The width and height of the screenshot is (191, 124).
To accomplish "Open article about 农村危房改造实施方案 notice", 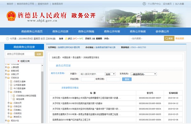I will point(77,103).
